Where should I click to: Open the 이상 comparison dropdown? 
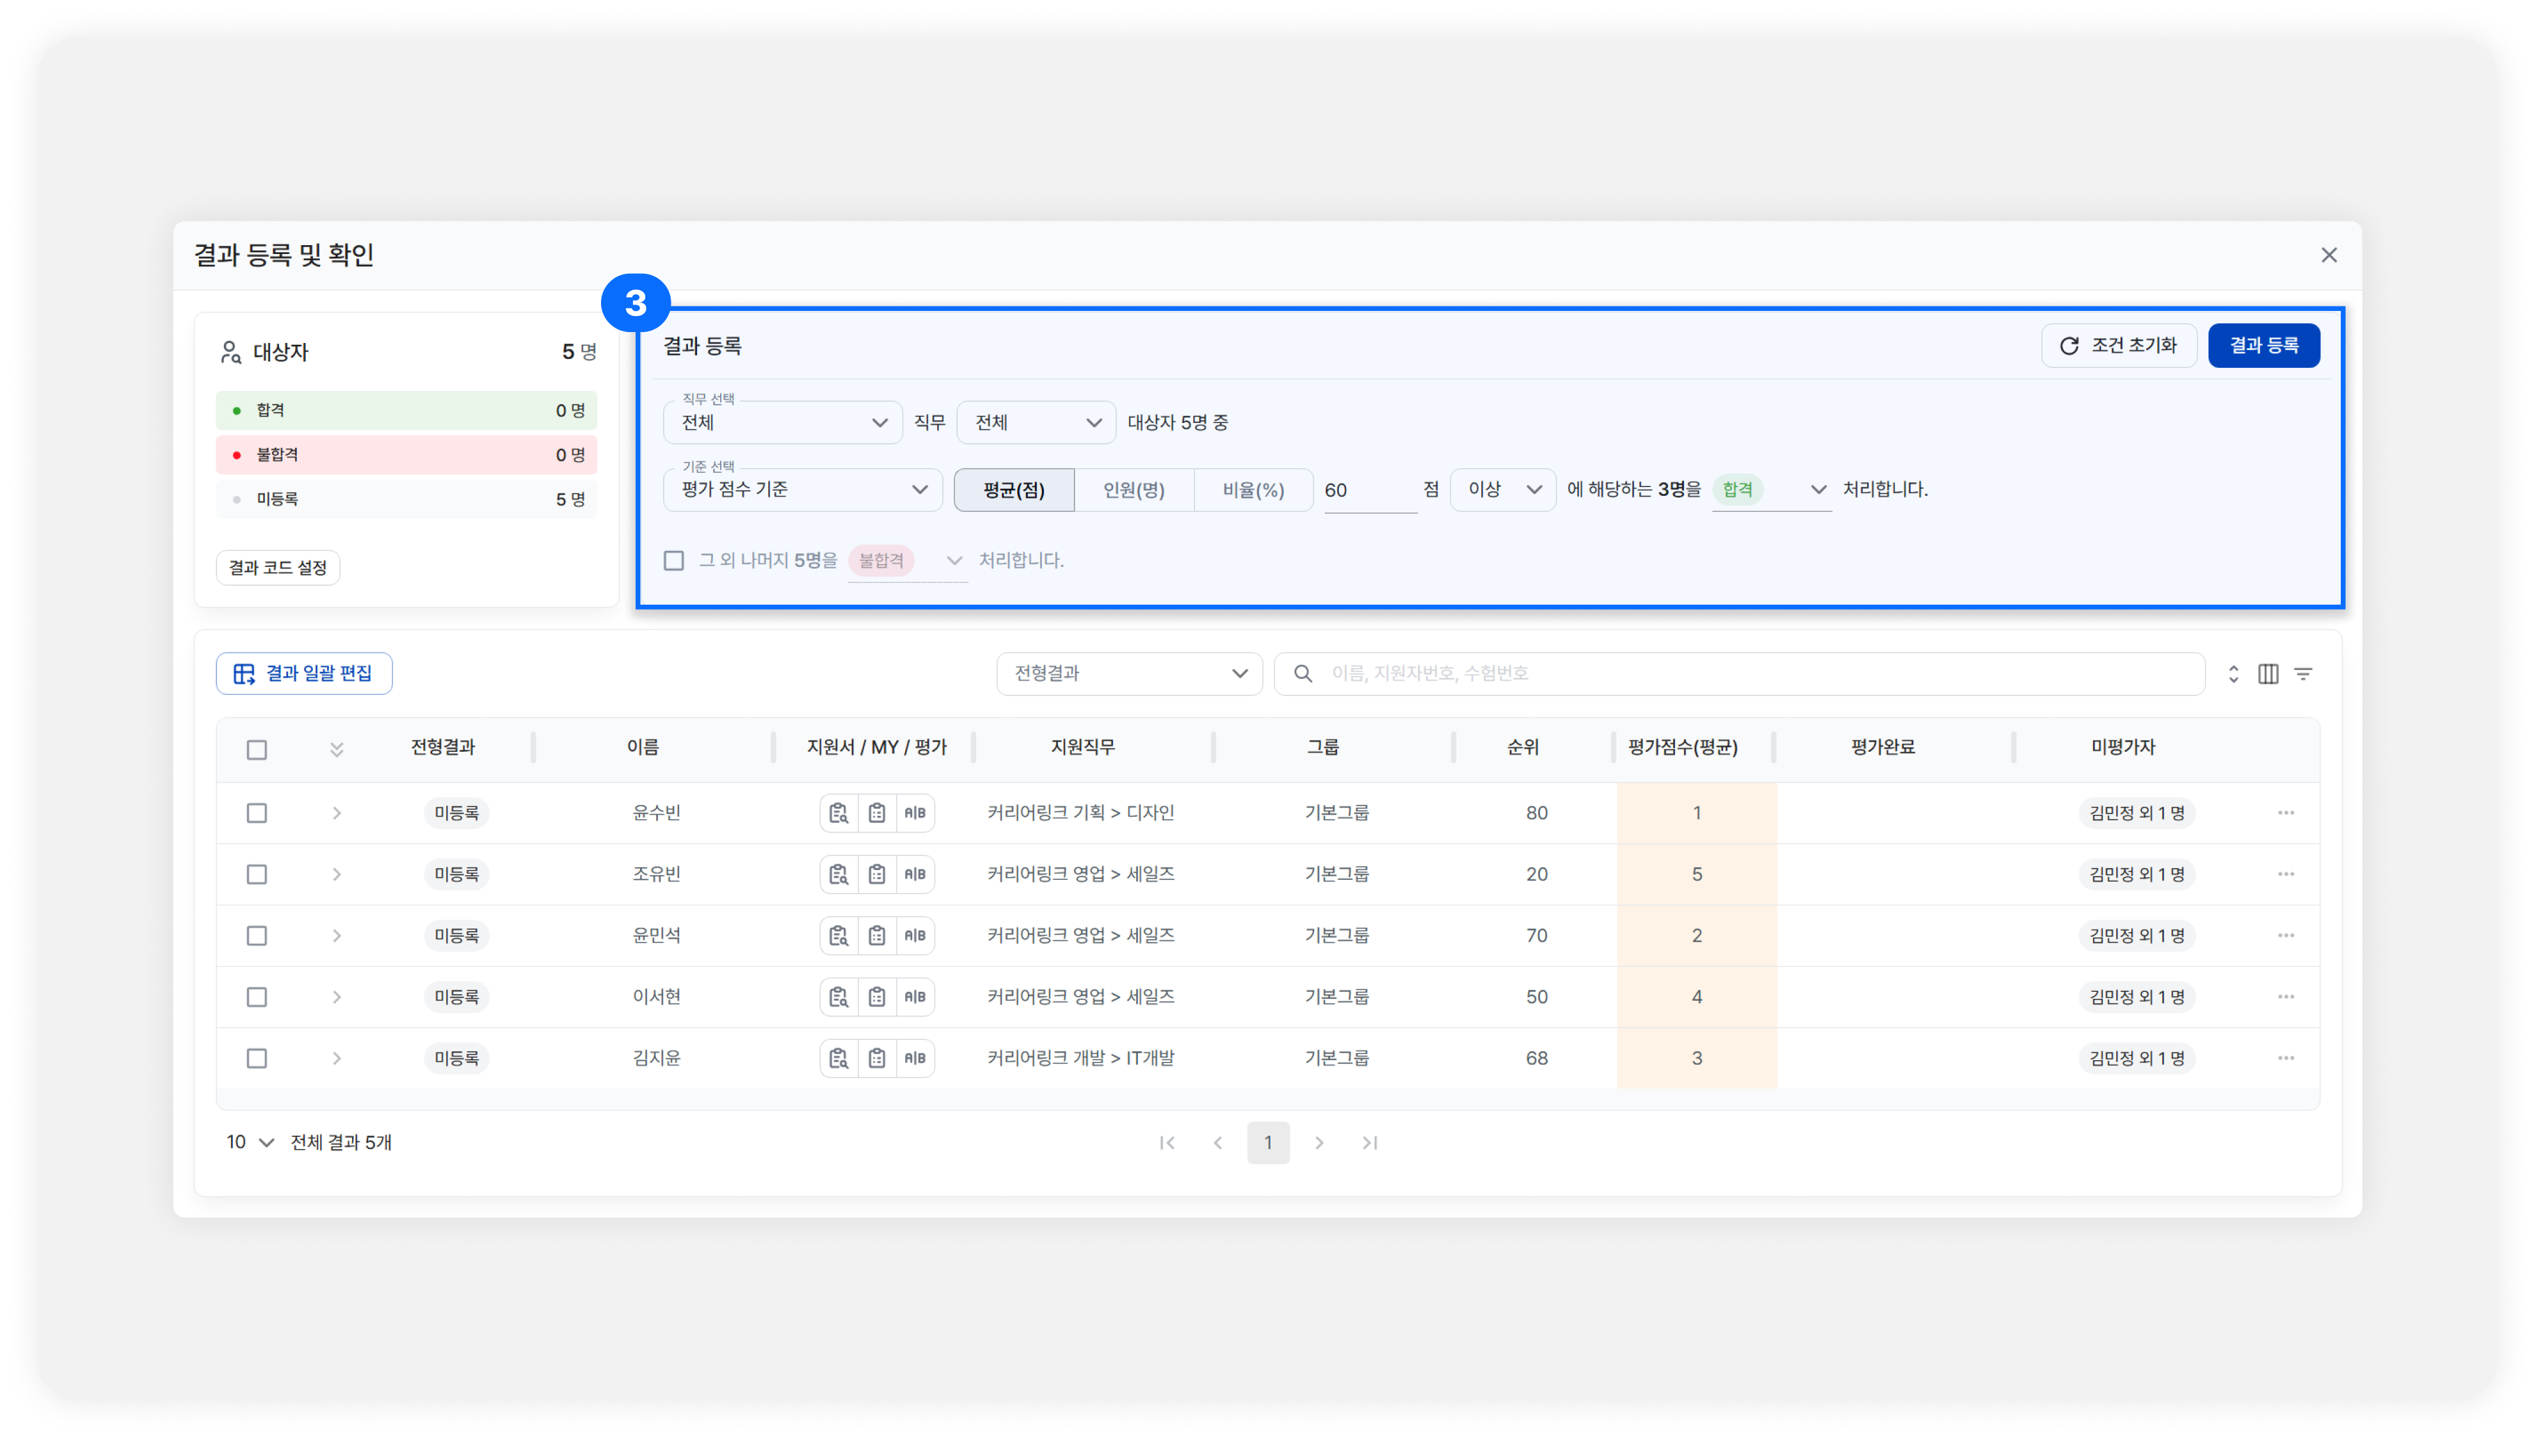(x=1503, y=489)
